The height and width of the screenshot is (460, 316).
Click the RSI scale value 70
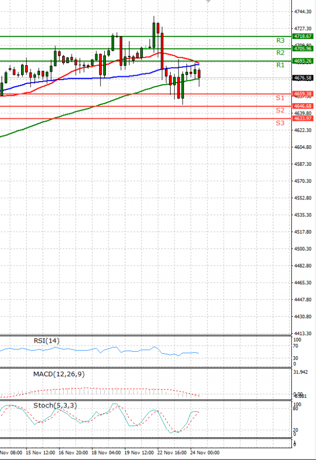[296, 346]
